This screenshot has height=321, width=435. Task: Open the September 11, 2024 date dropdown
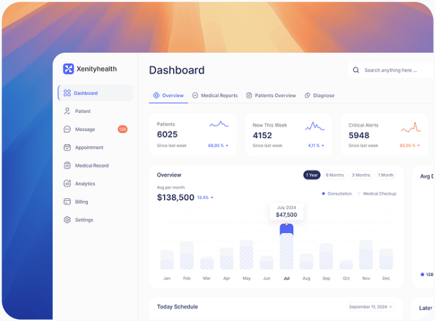371,306
